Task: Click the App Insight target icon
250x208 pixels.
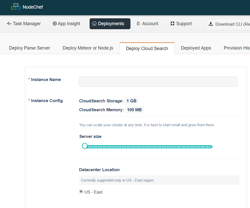Action: [x=55, y=24]
